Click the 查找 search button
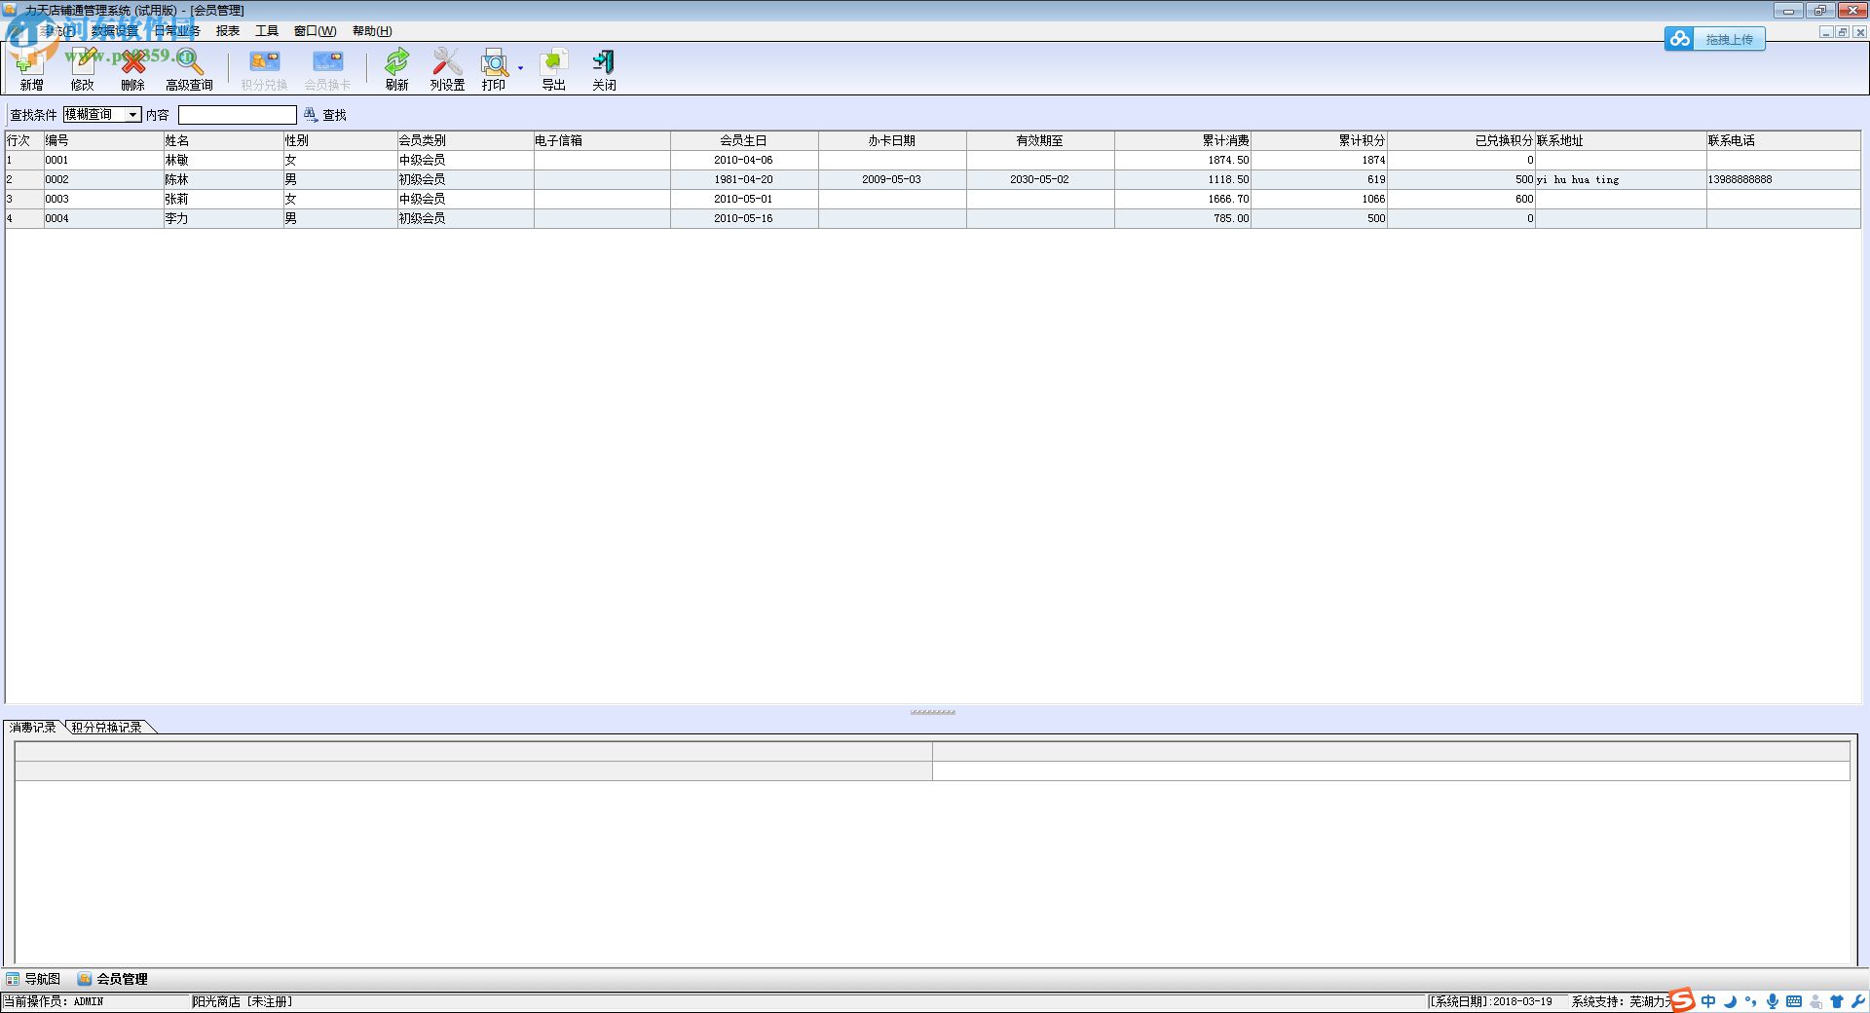This screenshot has height=1013, width=1870. click(x=325, y=115)
